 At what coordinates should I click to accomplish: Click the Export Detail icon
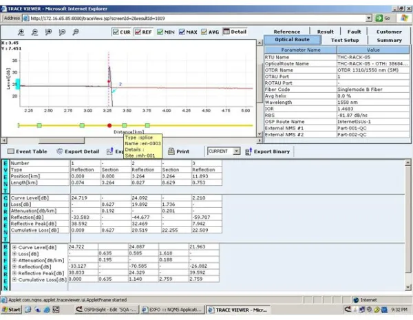click(60, 151)
